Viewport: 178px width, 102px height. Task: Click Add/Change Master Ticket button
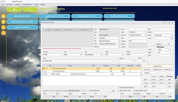tap(22, 22)
